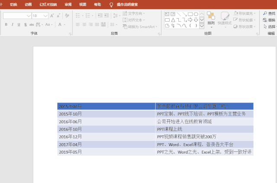Select the elbow connector shape
The width and height of the screenshot is (277, 183).
(x=179, y=20)
